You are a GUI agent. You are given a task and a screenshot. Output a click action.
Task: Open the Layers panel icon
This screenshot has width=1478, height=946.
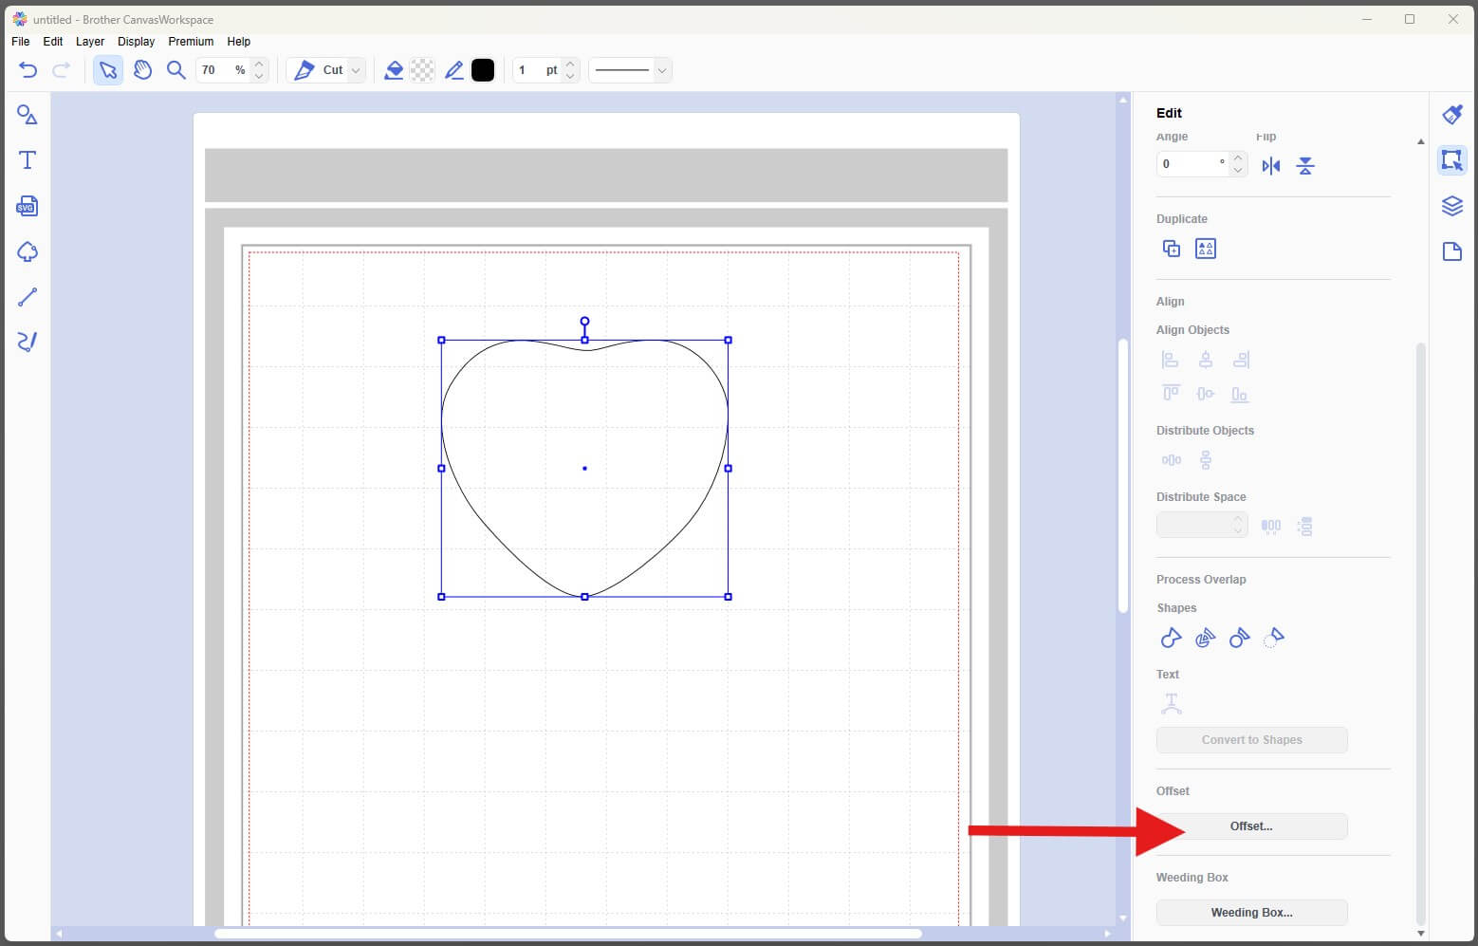pos(1452,206)
